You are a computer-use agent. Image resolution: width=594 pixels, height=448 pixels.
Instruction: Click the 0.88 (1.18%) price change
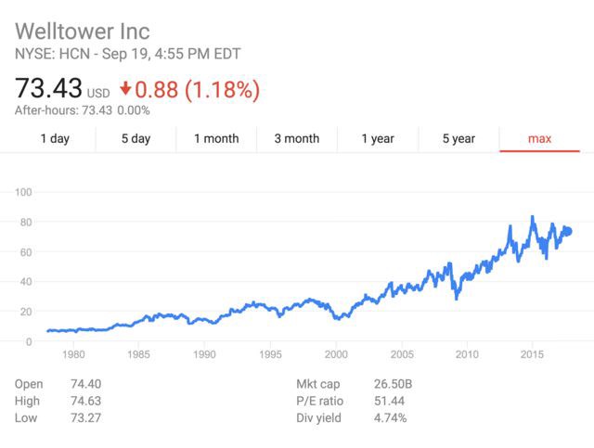pos(198,90)
